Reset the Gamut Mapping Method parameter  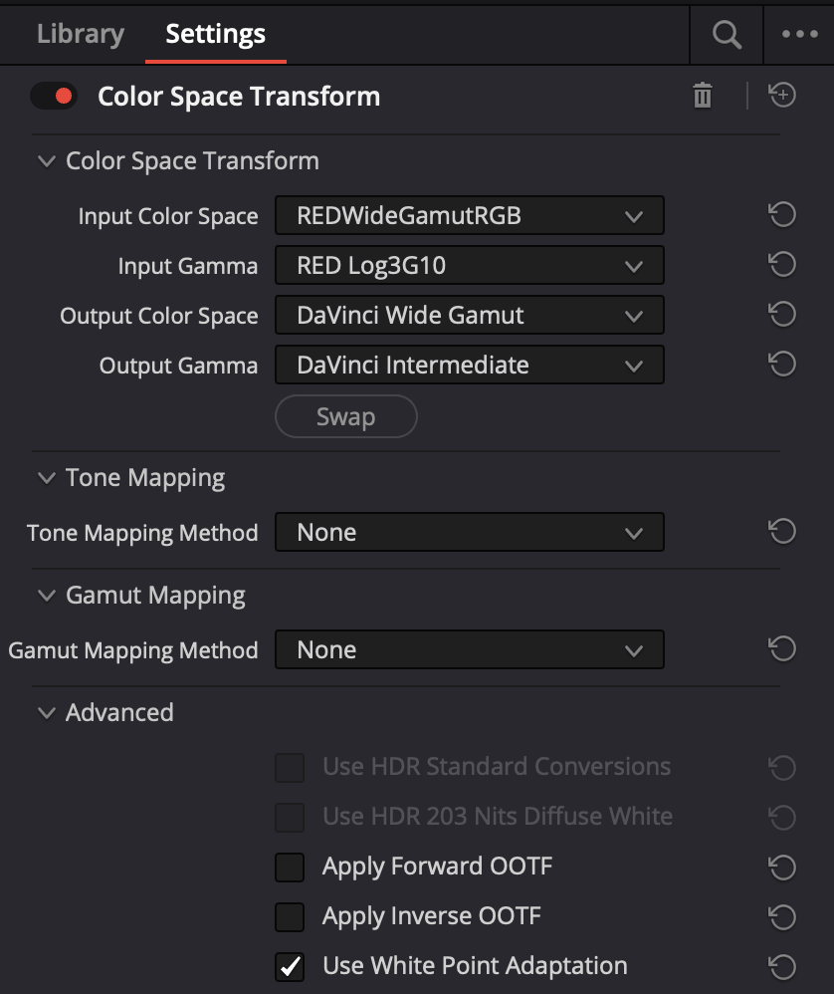(782, 649)
